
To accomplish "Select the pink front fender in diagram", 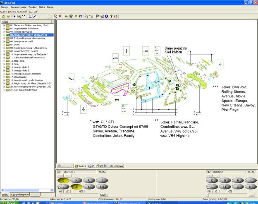I will 119,89.
